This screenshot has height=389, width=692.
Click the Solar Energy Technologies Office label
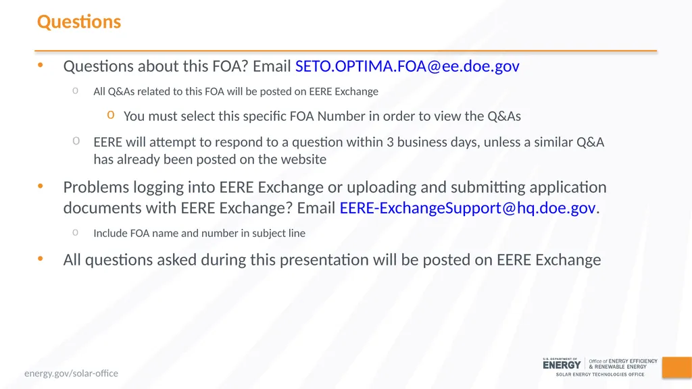coord(600,374)
